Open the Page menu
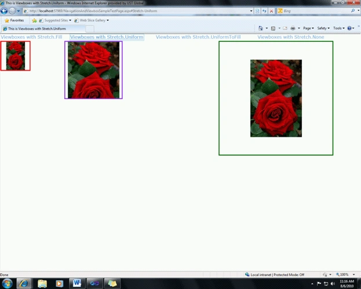This screenshot has width=361, height=289. tap(308, 28)
